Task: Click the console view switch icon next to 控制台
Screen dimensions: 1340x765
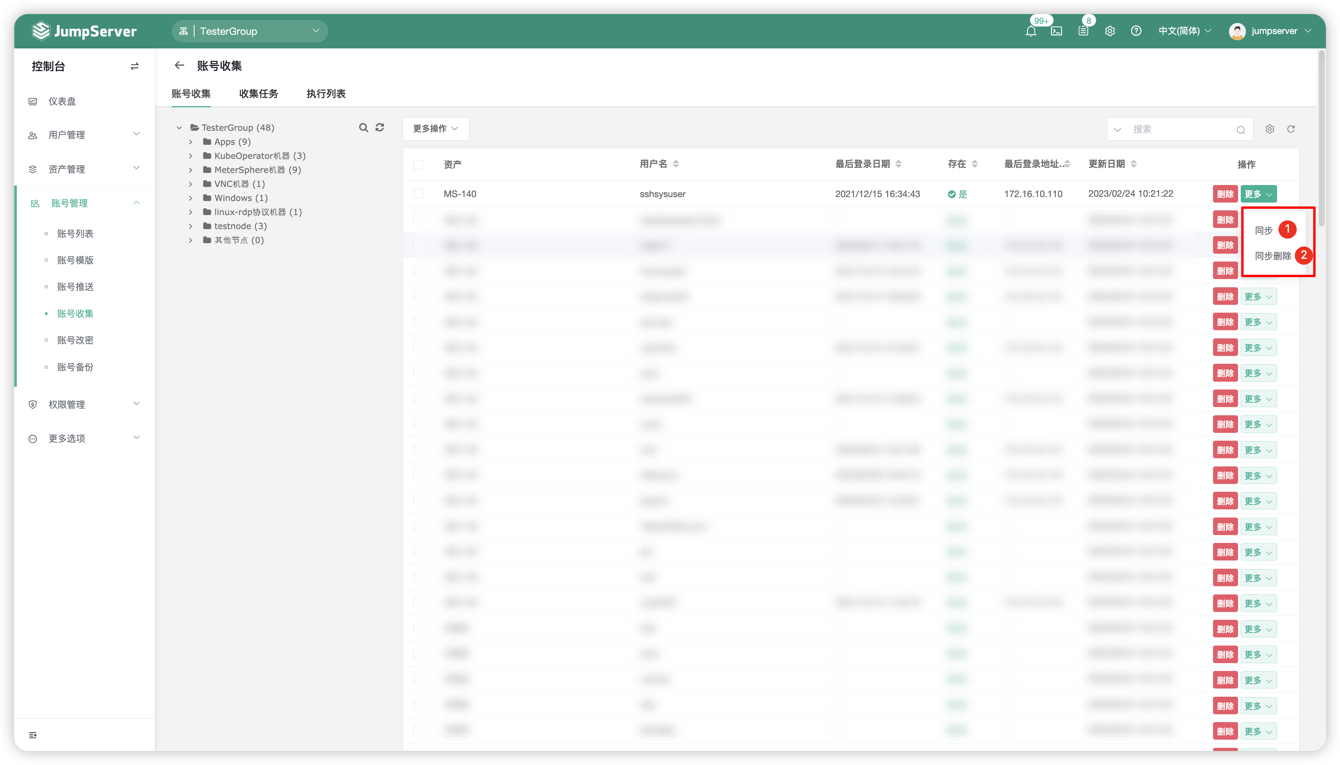Action: pos(135,66)
